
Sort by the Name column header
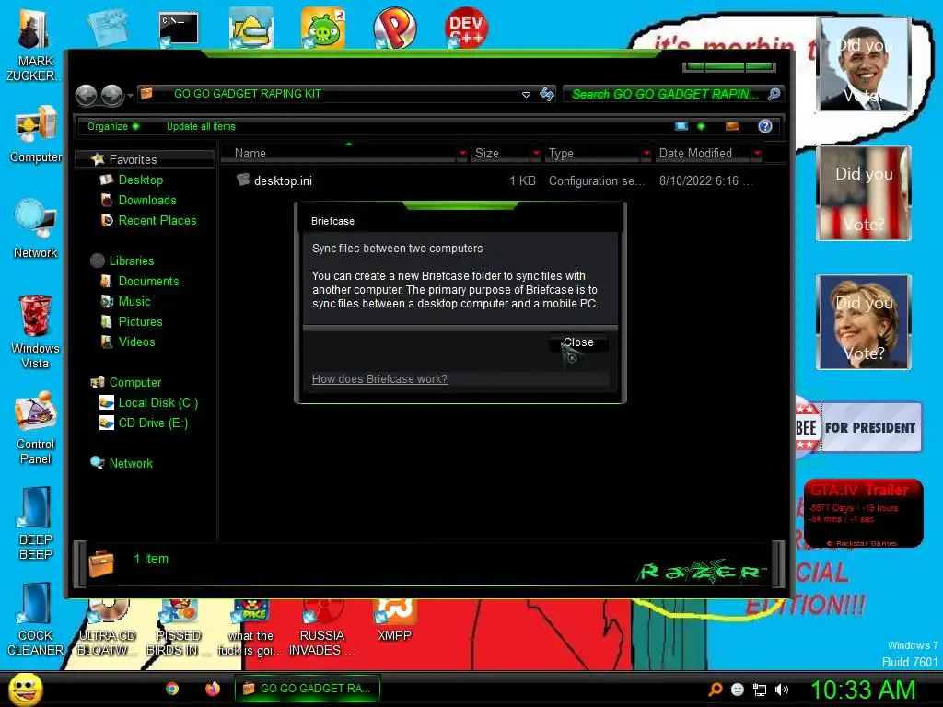pos(339,154)
